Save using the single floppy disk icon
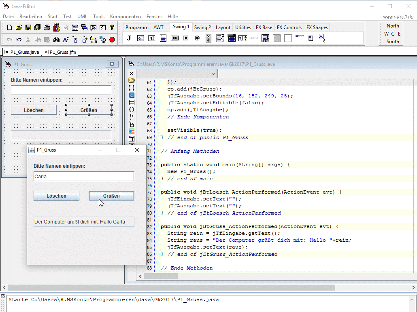417x312 pixels. click(28, 27)
